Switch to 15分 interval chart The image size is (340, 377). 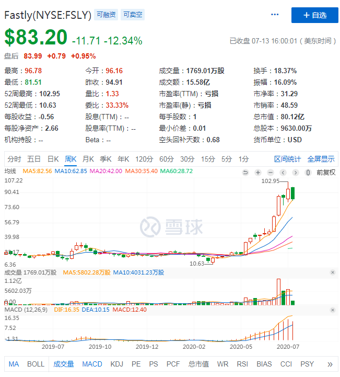[x=208, y=159]
